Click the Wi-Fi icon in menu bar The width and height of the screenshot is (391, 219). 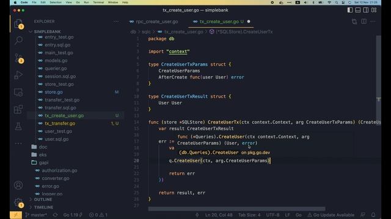click(x=329, y=2)
